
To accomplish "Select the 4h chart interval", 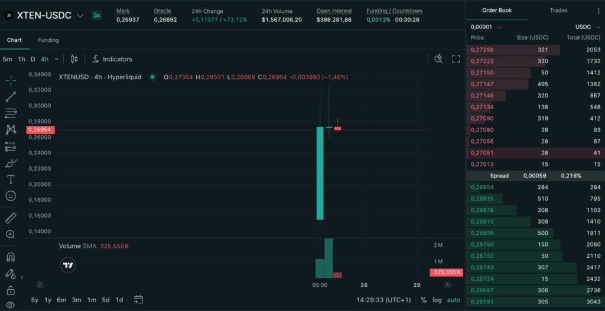I will [45, 59].
